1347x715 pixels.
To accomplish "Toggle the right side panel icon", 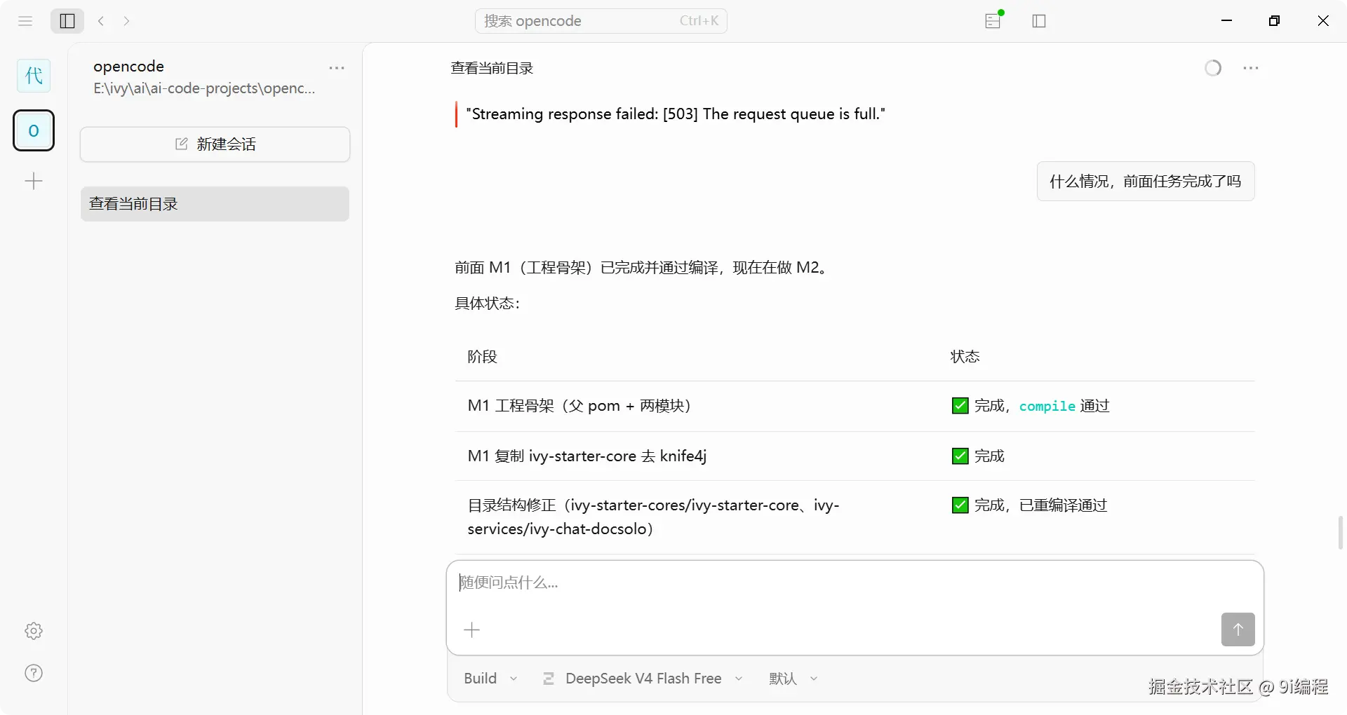I will 1039,21.
